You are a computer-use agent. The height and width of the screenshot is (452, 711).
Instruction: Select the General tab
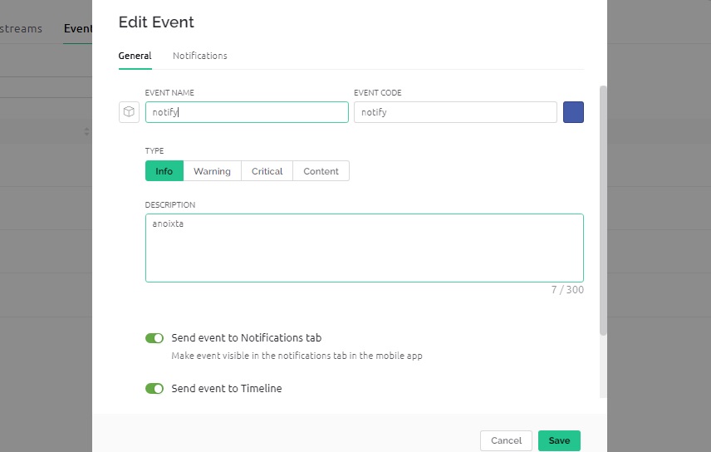point(135,56)
